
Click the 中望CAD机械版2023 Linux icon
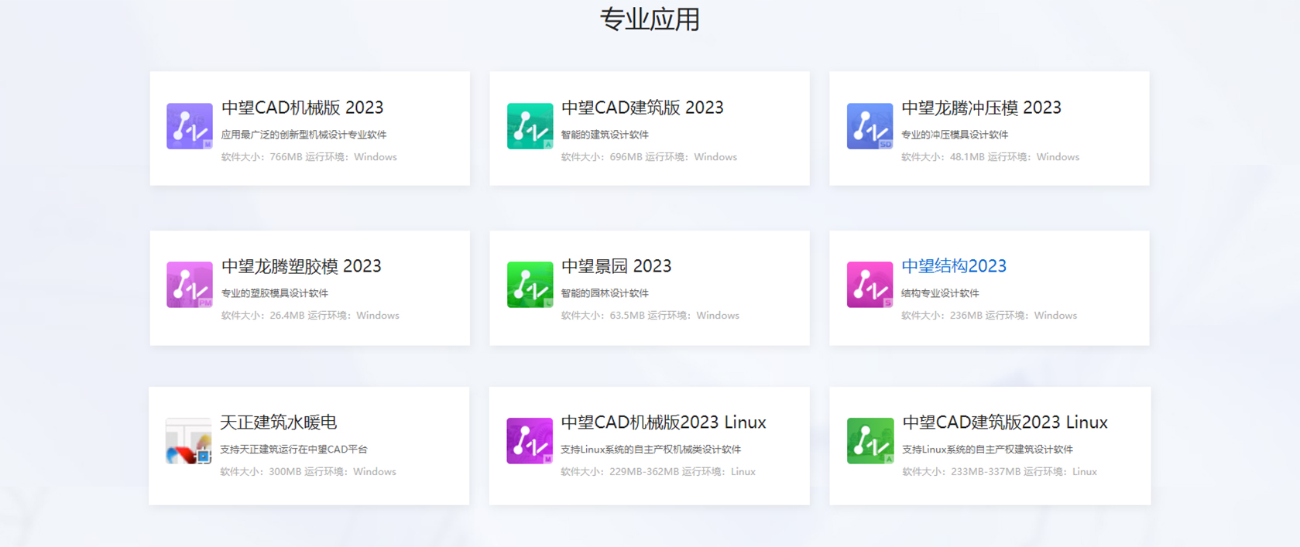(x=530, y=441)
